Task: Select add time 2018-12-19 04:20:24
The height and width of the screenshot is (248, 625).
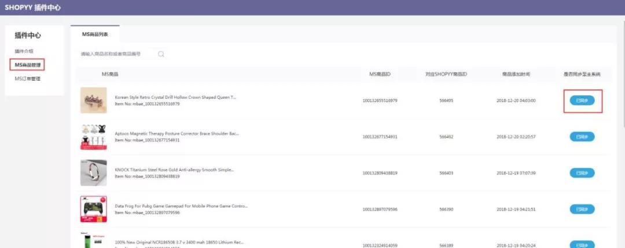Action: pyautogui.click(x=516, y=246)
